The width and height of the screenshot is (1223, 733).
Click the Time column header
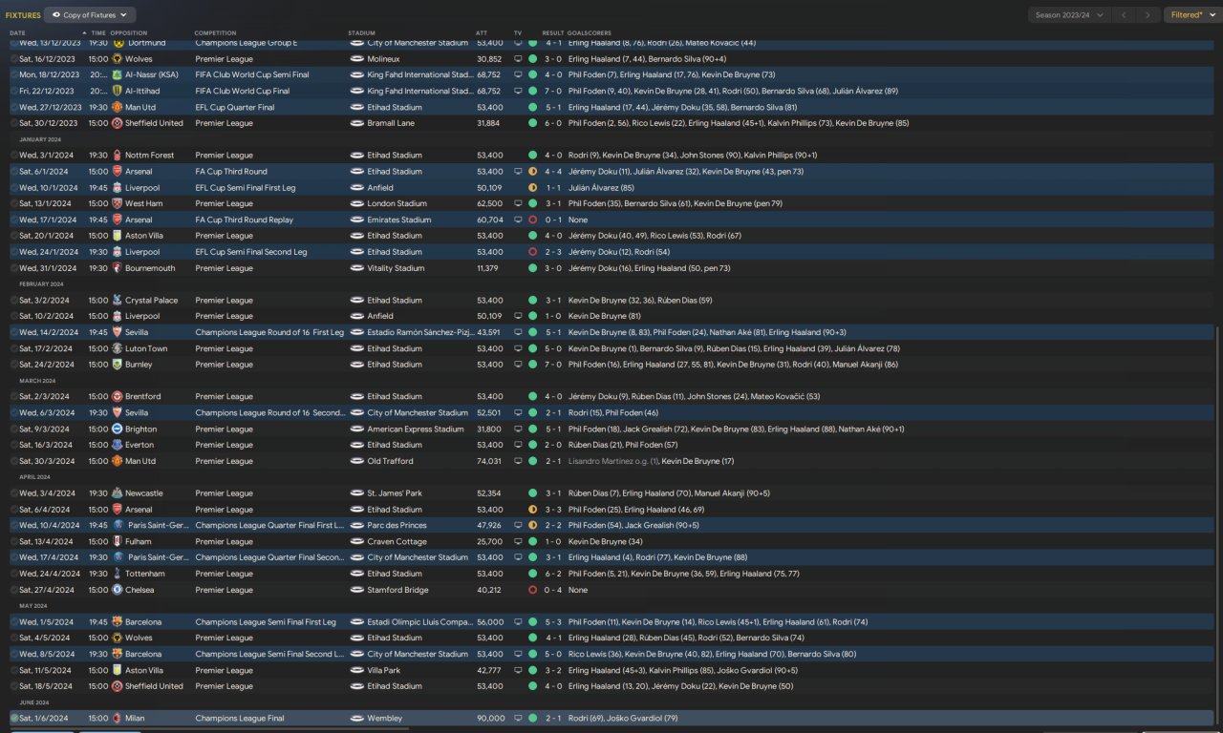pyautogui.click(x=98, y=33)
